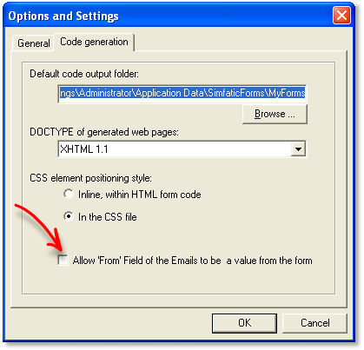Close the Options and Settings dialog
364x350 pixels.
click(x=341, y=15)
